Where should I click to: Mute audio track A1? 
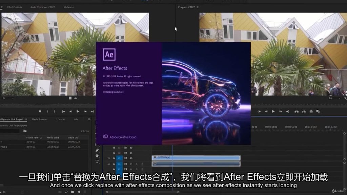tap(131, 164)
